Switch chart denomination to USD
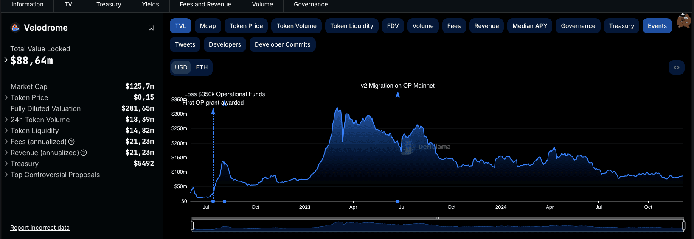The height and width of the screenshot is (239, 694). point(181,67)
